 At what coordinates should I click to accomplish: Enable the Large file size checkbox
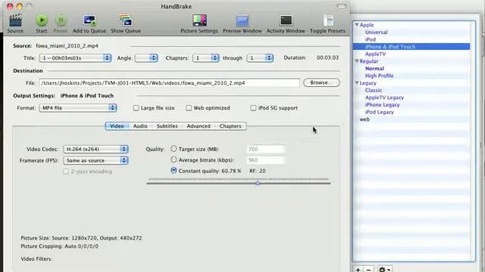pos(136,108)
